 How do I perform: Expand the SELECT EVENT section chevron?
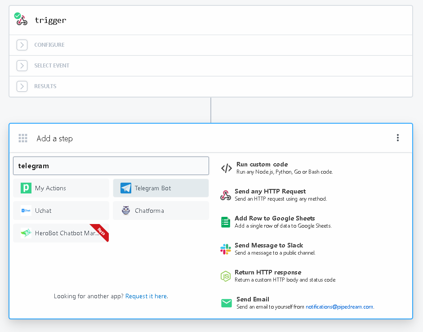tap(22, 66)
